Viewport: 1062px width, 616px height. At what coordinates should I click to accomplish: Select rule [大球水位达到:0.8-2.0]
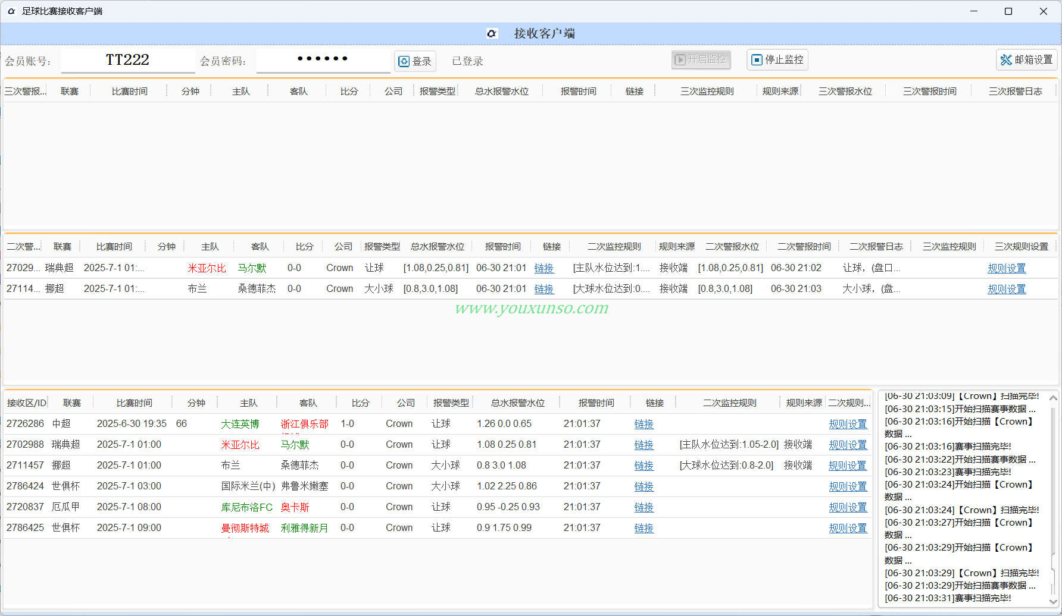pyautogui.click(x=726, y=466)
